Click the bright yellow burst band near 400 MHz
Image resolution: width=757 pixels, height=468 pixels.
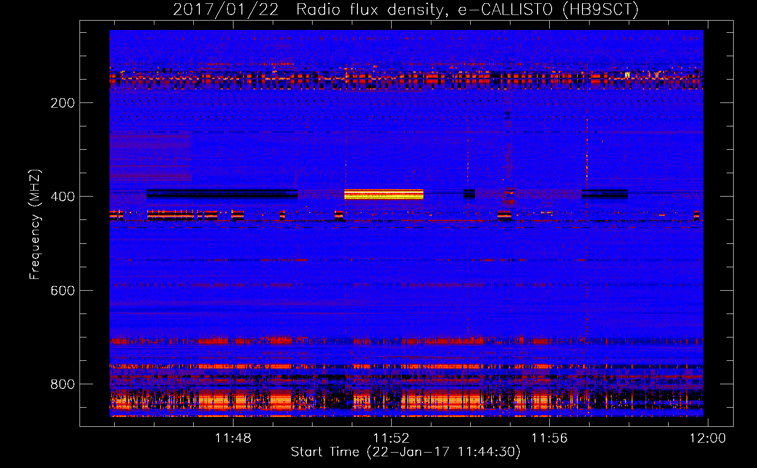[x=384, y=194]
